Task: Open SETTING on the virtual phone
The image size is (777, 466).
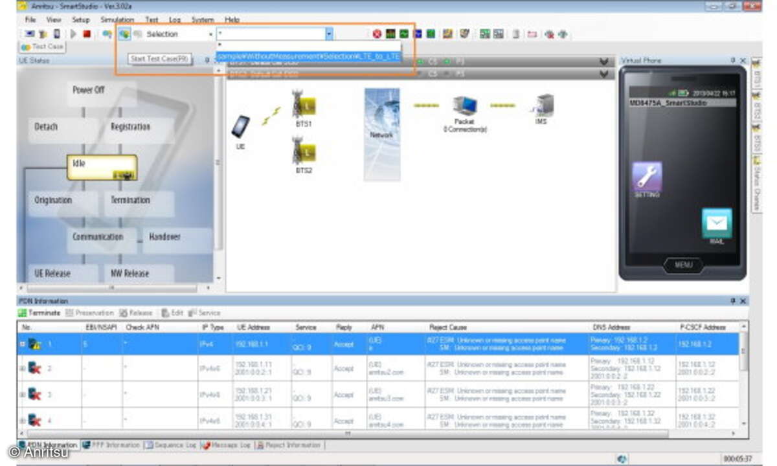Action: pyautogui.click(x=647, y=176)
